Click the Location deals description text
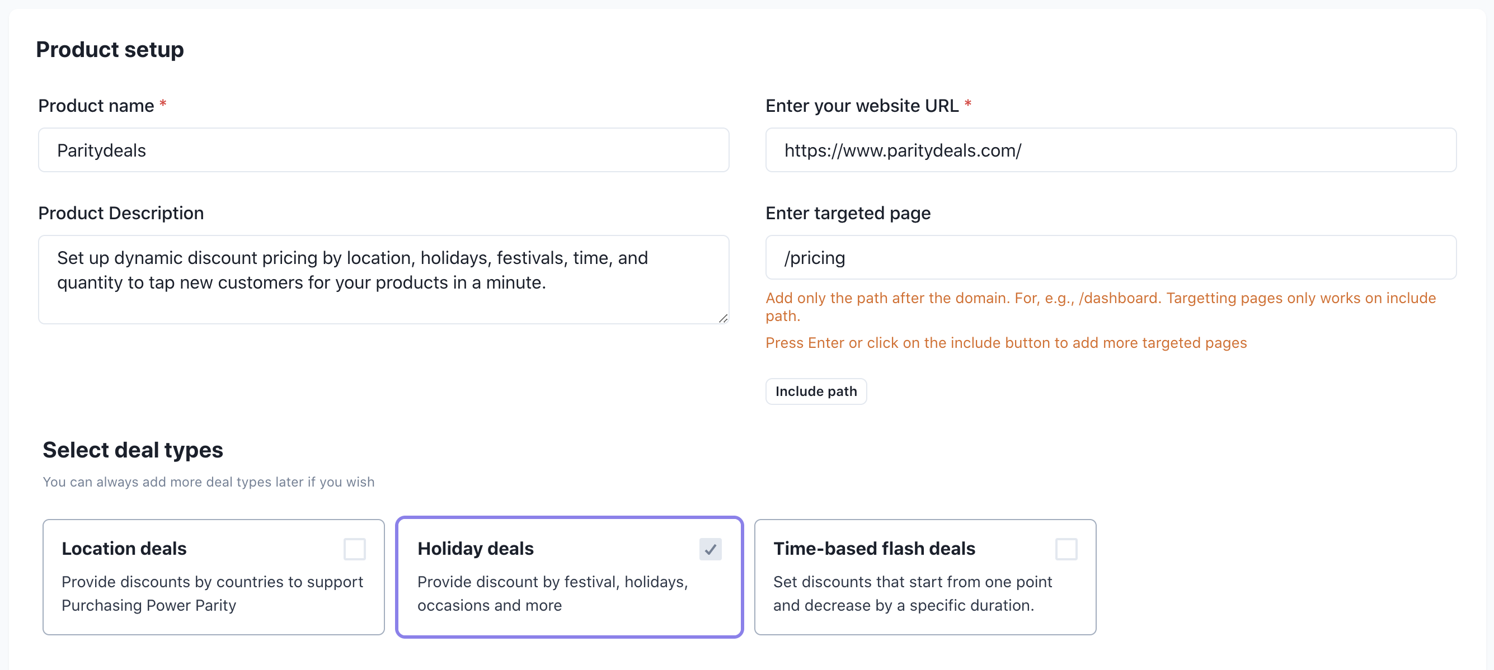Screen dimensions: 1494x670 click(x=212, y=593)
